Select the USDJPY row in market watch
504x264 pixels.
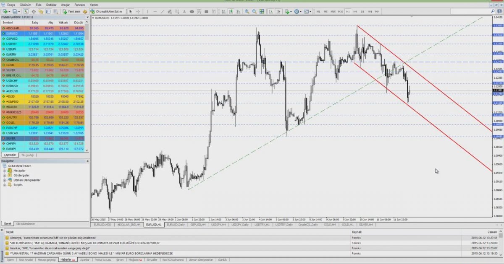click(42, 49)
